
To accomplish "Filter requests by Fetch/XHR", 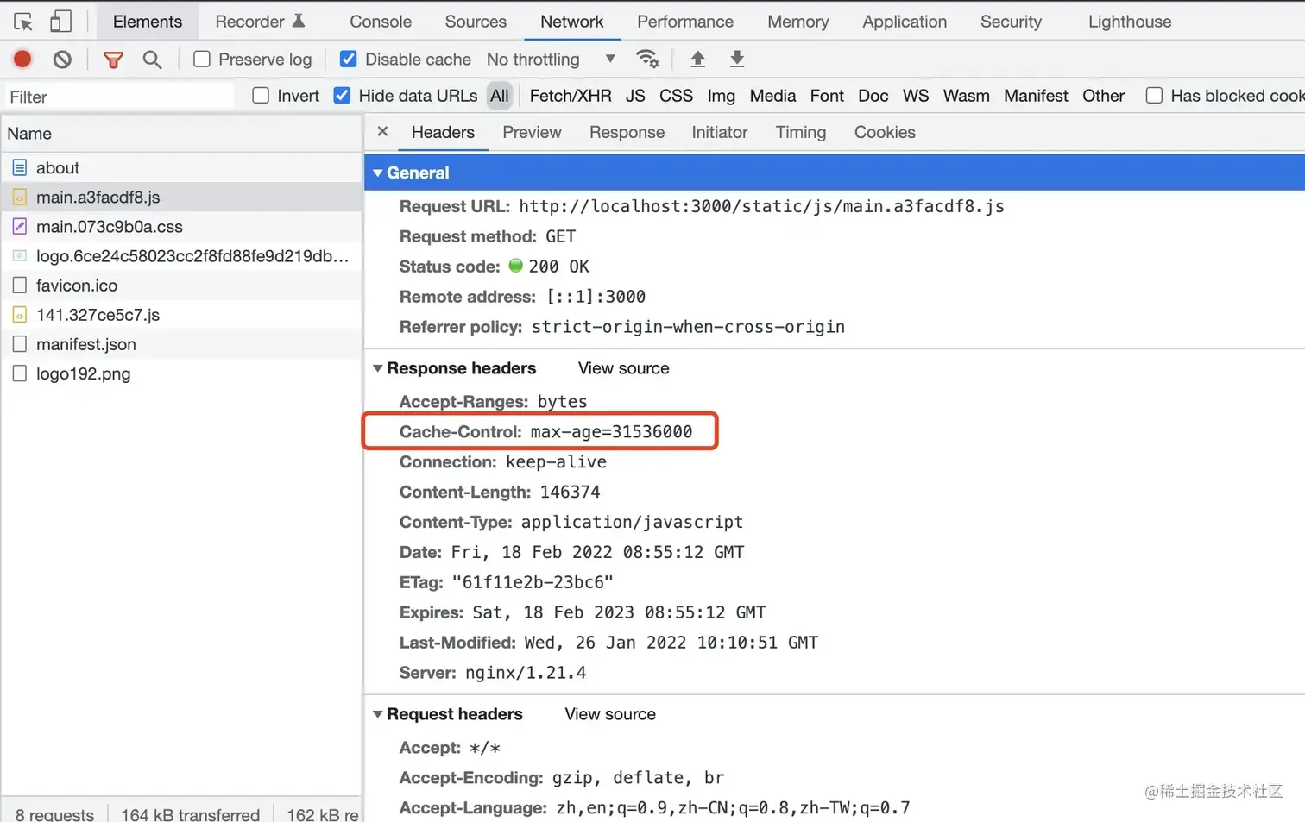I will (571, 96).
